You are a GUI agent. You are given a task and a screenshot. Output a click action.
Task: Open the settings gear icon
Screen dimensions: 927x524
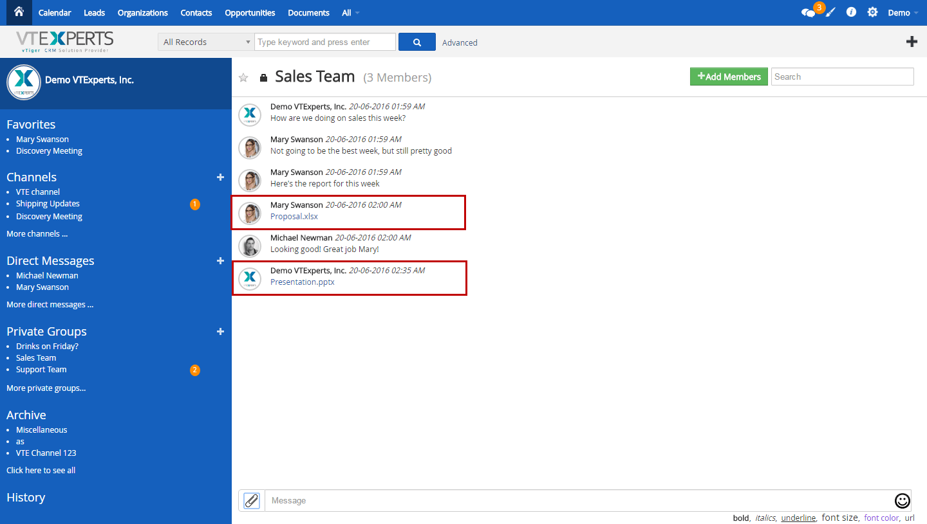(872, 12)
